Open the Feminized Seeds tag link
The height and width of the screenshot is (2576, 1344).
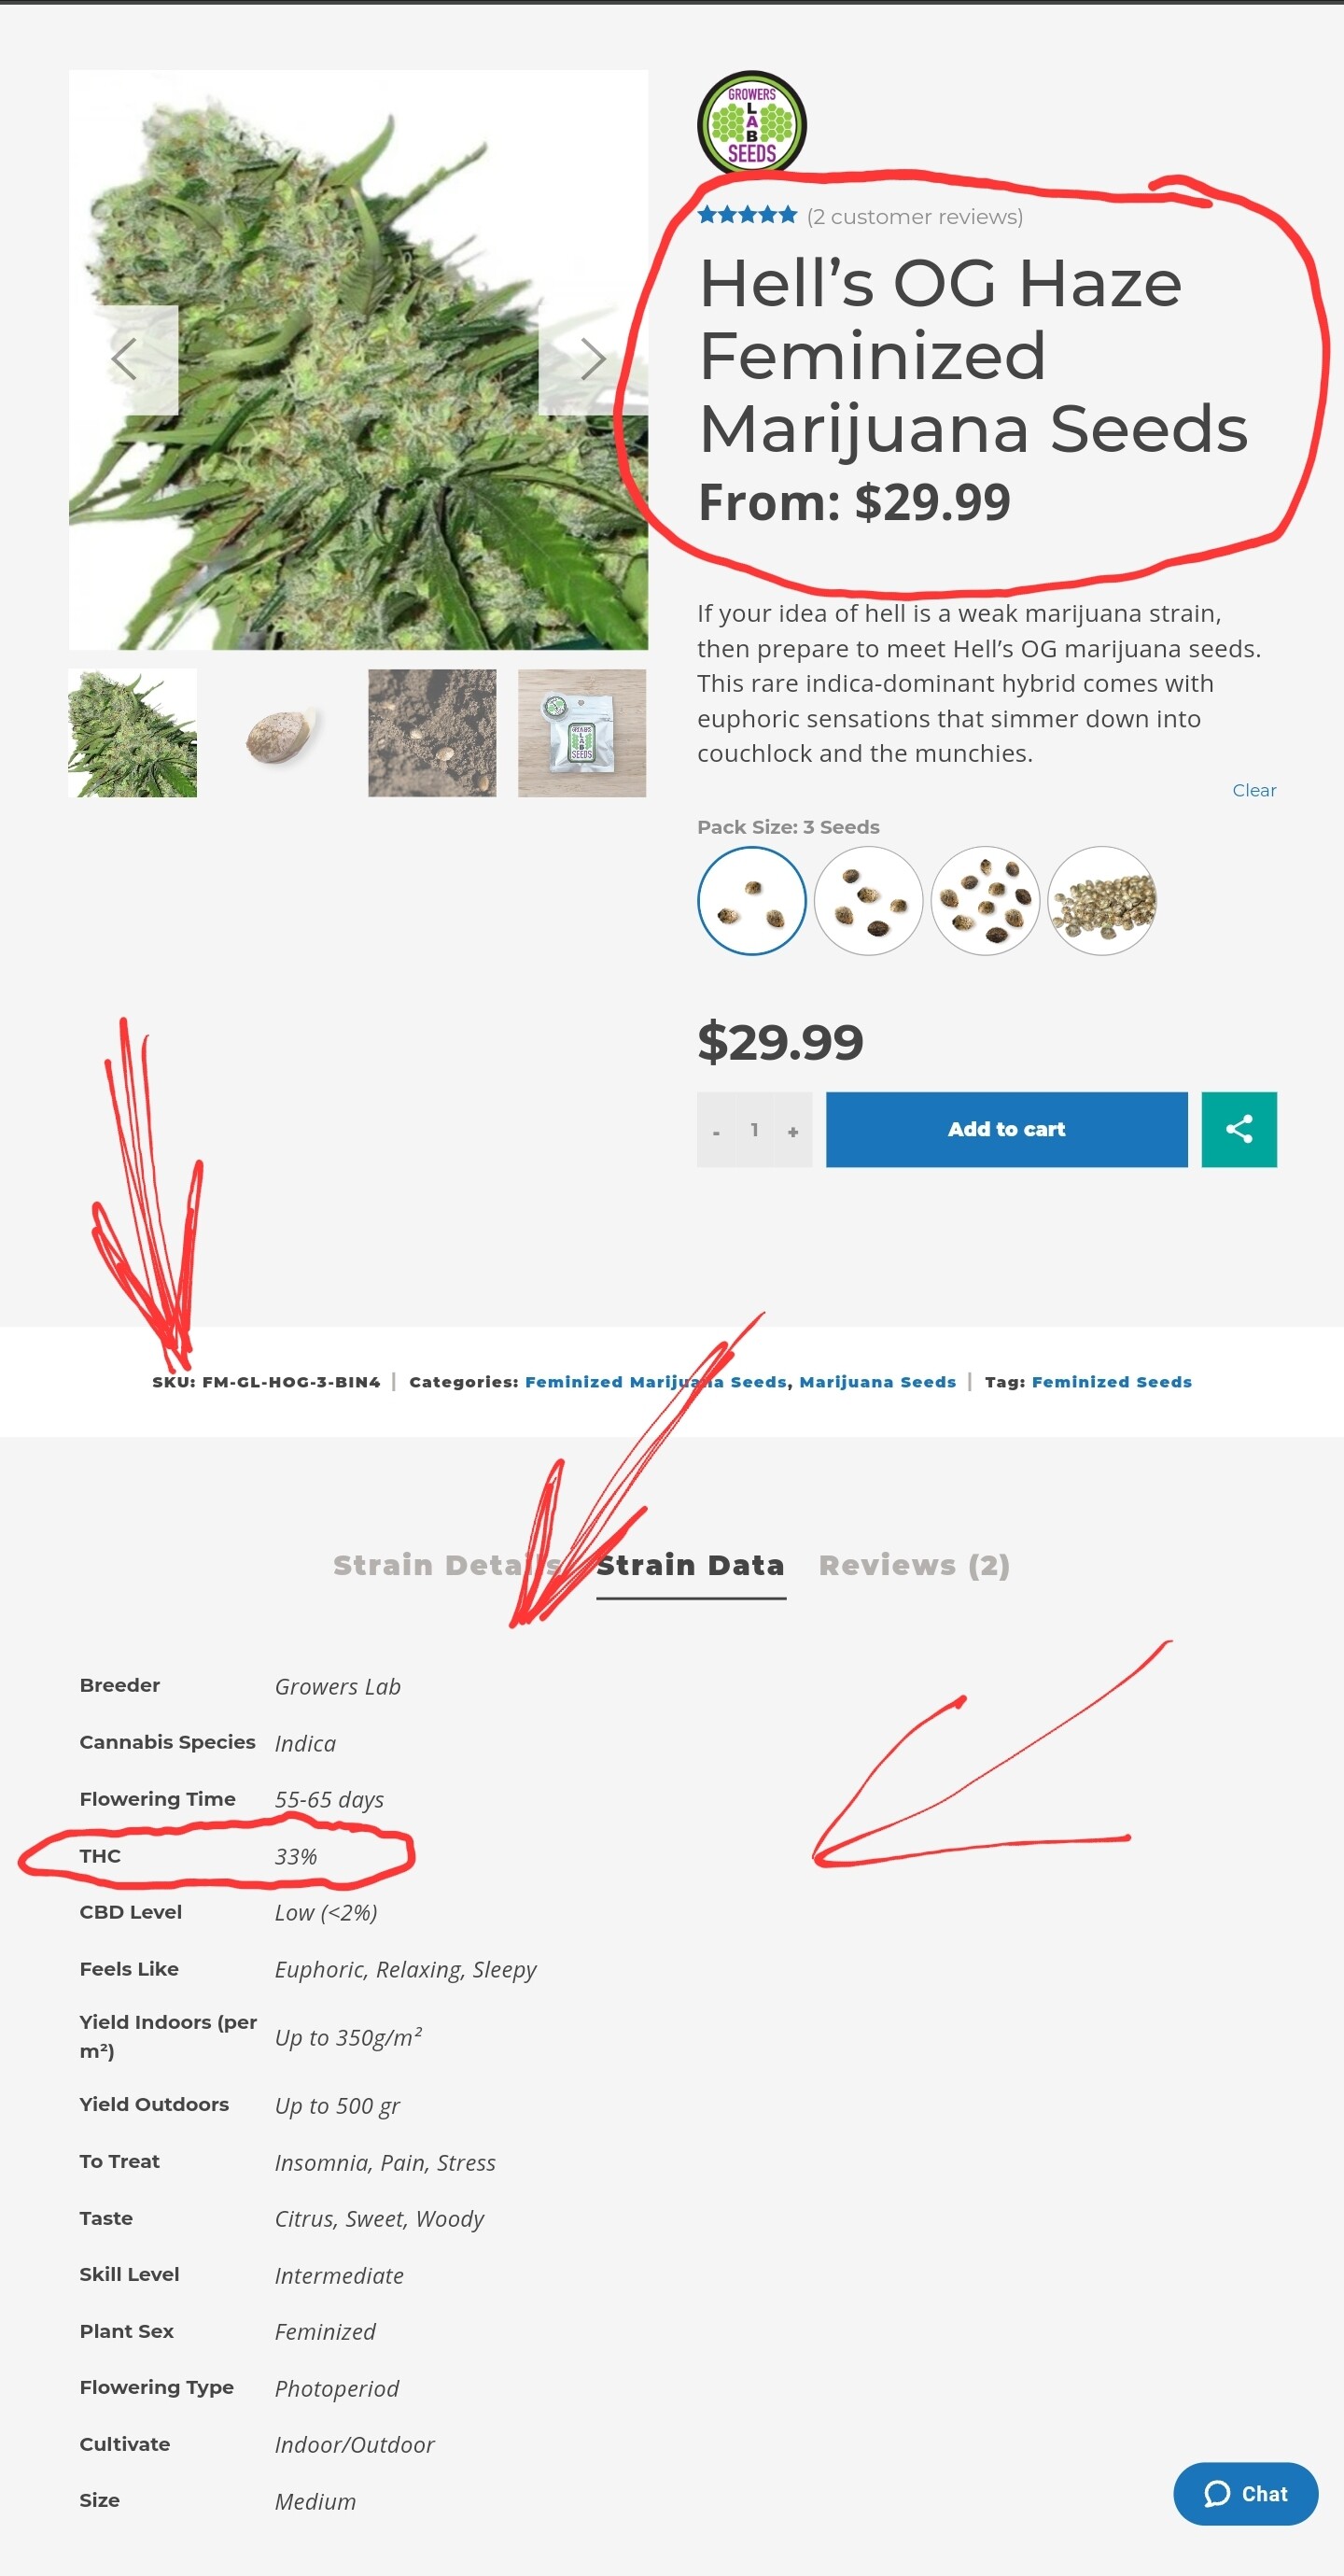pyautogui.click(x=1111, y=1381)
